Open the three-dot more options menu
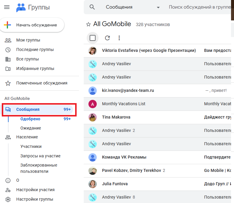Screen dimensions: 234x203 pyautogui.click(x=119, y=38)
